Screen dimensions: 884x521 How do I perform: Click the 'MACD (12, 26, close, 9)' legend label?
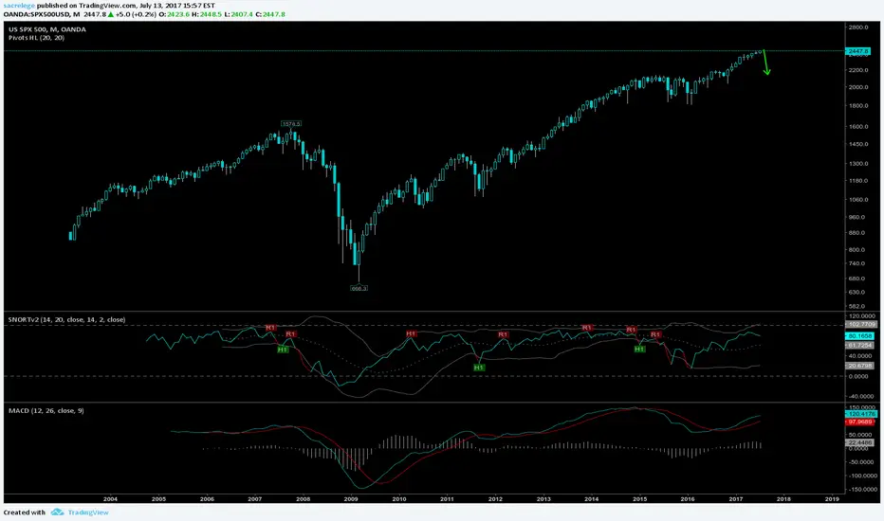(x=46, y=410)
